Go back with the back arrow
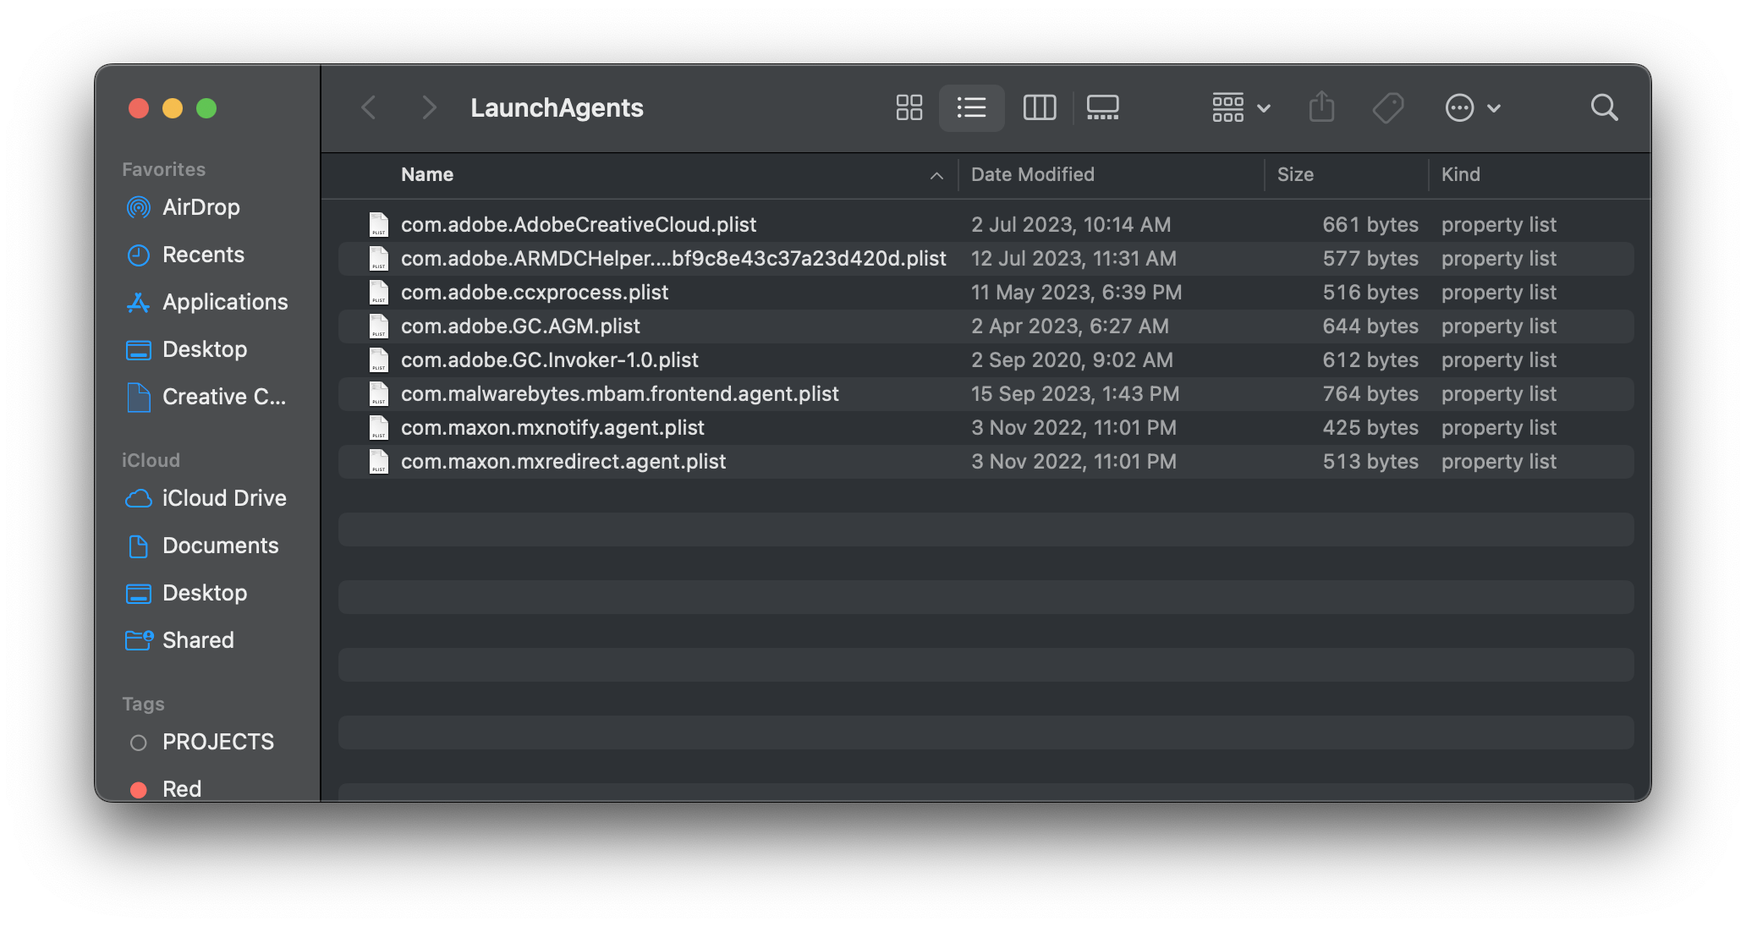Screen dimensions: 1746x927 pos(369,107)
